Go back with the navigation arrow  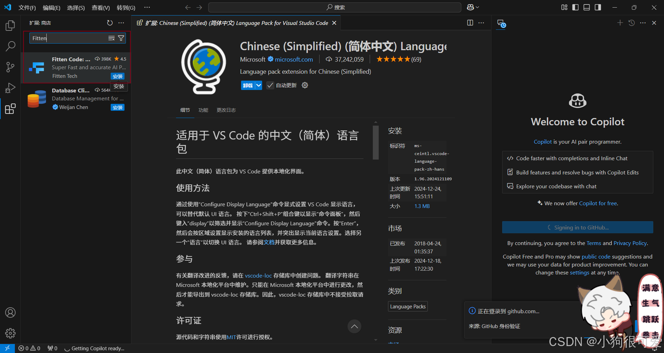pos(188,7)
